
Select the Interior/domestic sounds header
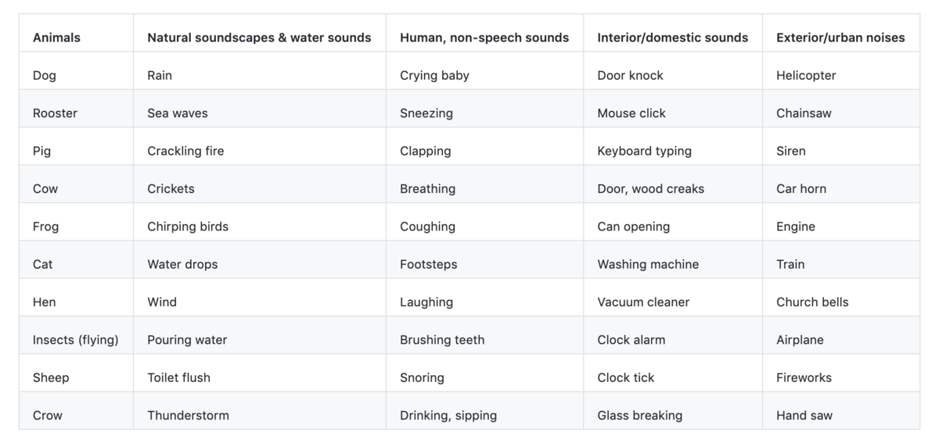[x=672, y=38]
